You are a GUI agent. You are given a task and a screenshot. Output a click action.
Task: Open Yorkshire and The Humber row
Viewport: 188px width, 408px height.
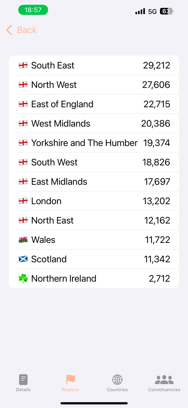point(94,143)
